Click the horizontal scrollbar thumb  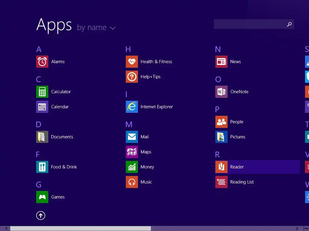(x=81, y=229)
